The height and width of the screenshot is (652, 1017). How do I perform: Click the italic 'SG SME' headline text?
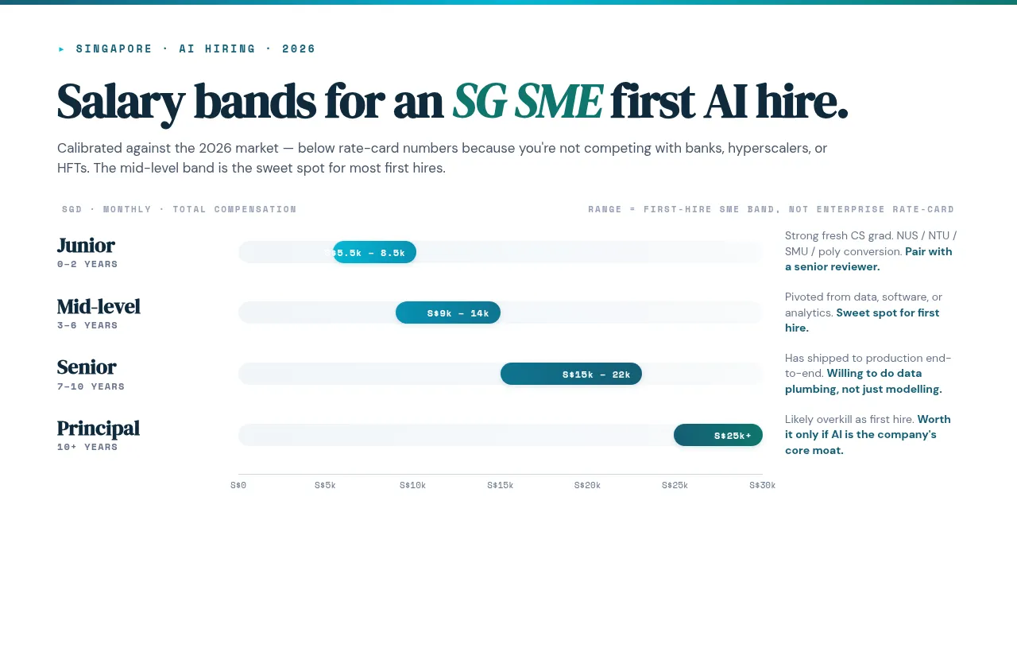click(527, 102)
